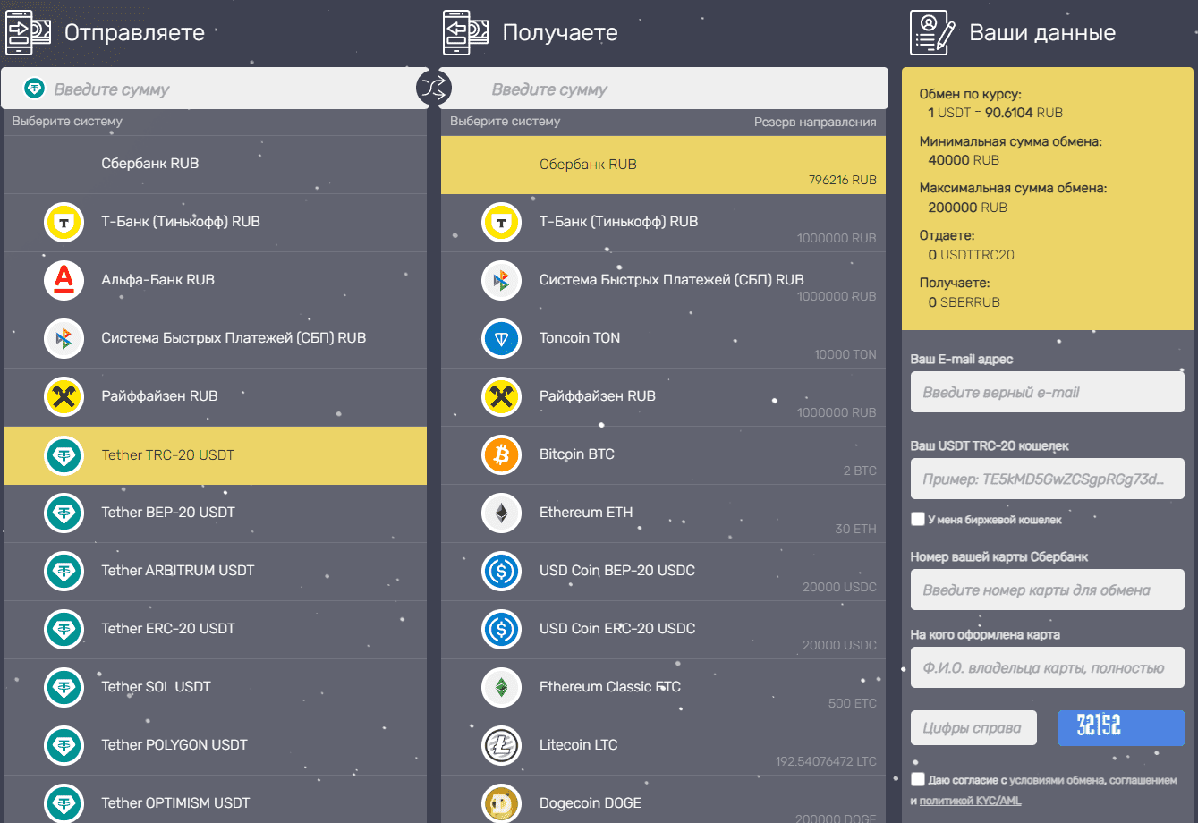The image size is (1198, 823).
Task: Select Tether SOL USDT text
Action: point(156,687)
